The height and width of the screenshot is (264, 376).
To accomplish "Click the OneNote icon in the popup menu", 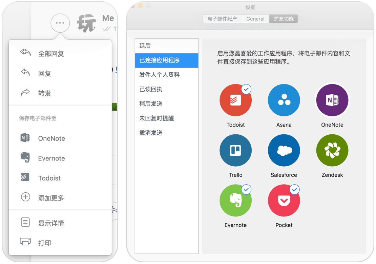I will 25,138.
